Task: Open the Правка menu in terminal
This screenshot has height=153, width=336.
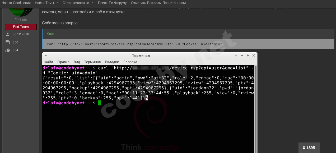Action: 63,62
